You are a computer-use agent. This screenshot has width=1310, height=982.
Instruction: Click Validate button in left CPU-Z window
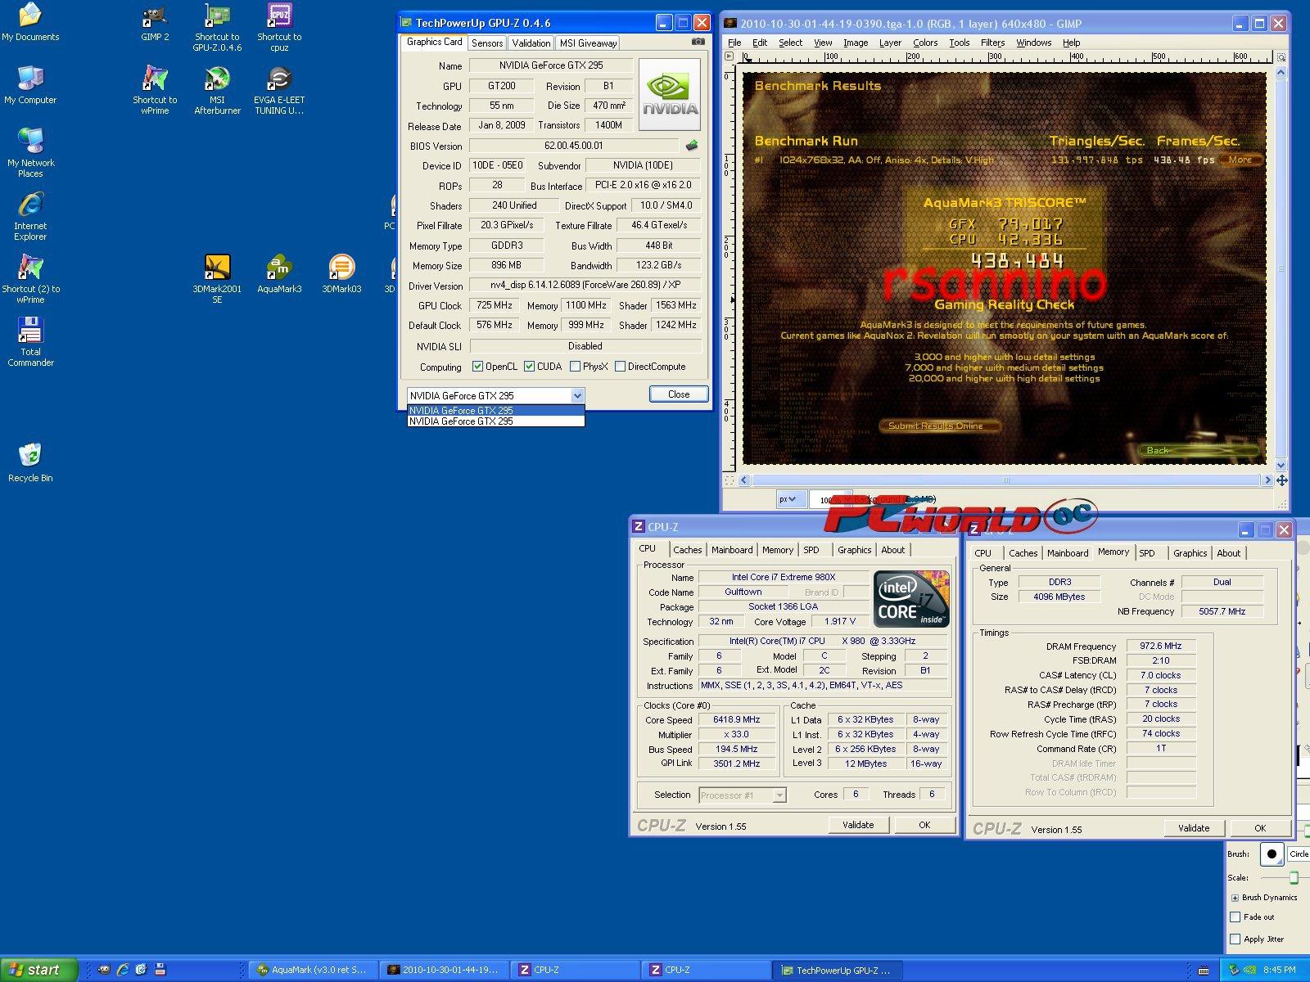point(858,825)
